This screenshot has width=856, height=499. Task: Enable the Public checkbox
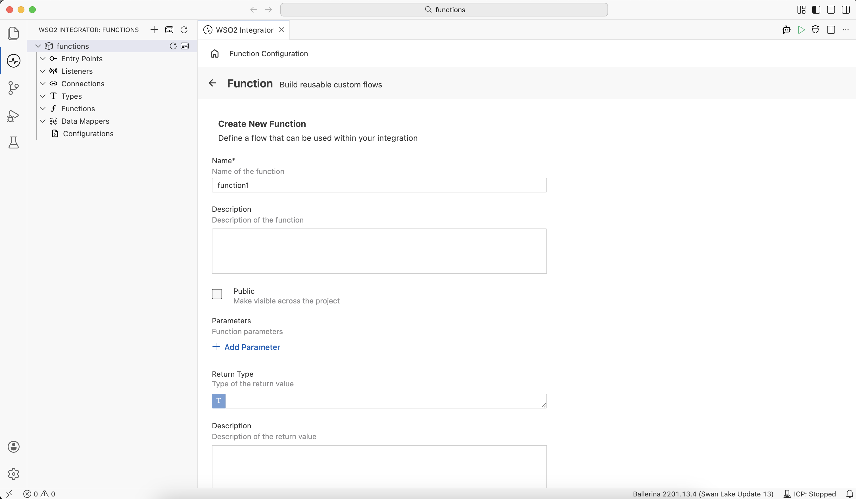click(x=217, y=294)
